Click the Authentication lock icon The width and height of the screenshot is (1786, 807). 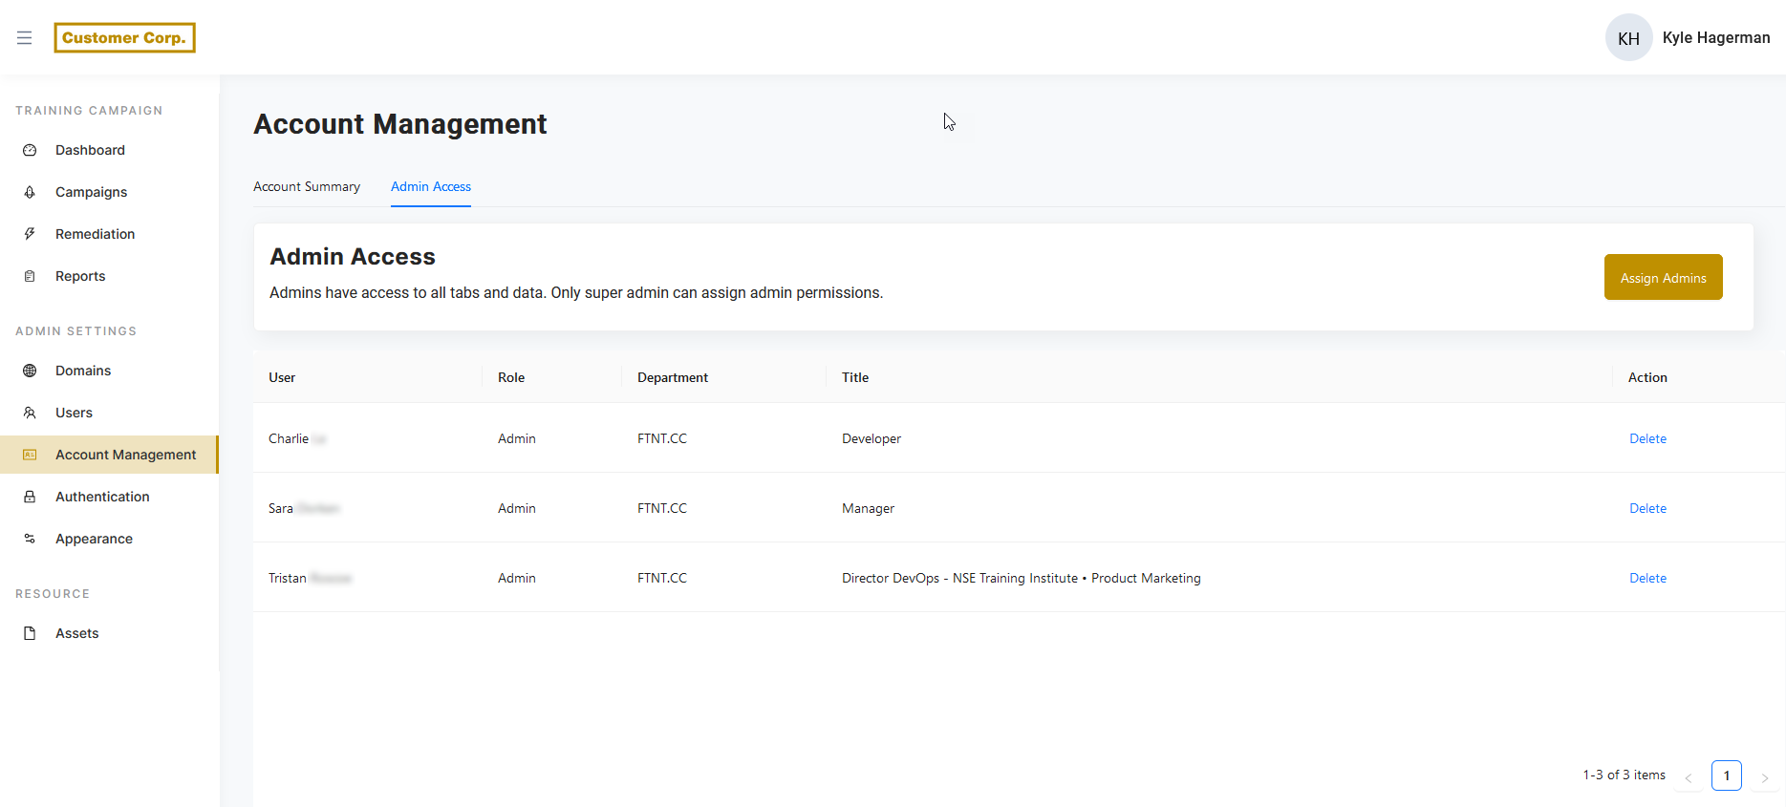pyautogui.click(x=30, y=497)
